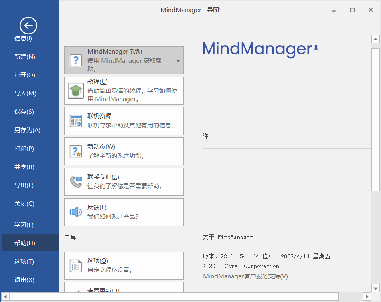Open the MindManager客户服务支持(V) link
Image resolution: width=381 pixels, height=302 pixels.
(245, 276)
